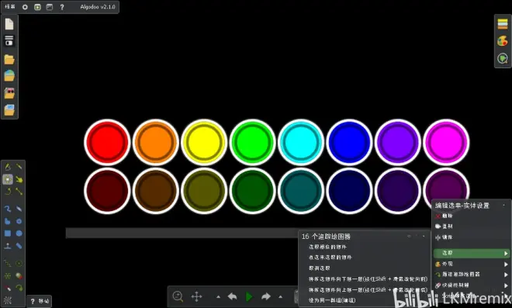Select the Zoom tool in bottom bar
The height and width of the screenshot is (308, 512).
[178, 296]
